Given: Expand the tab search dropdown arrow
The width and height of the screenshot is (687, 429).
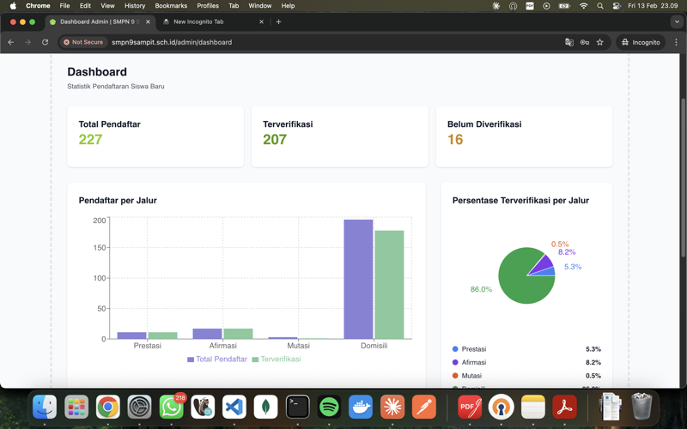Looking at the screenshot, I should (677, 21).
